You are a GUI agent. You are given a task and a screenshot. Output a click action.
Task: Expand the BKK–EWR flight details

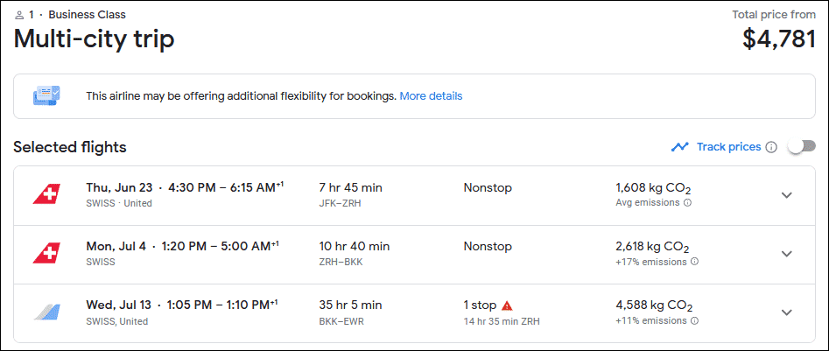coord(786,312)
